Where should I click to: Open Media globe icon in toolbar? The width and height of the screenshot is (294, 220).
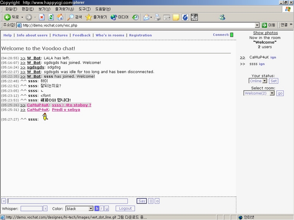tap(114, 17)
